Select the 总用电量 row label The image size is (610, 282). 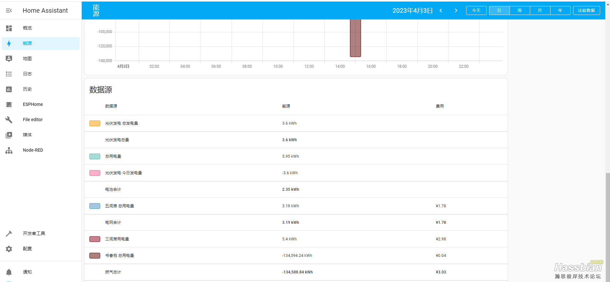coord(113,156)
